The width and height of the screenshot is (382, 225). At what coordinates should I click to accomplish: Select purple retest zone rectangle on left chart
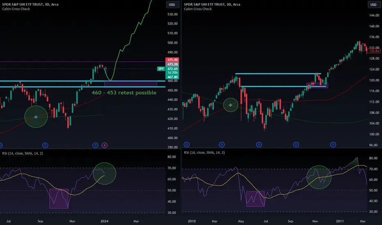(131, 84)
